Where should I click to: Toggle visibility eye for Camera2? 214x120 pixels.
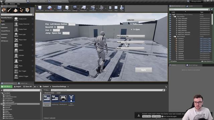170,39
